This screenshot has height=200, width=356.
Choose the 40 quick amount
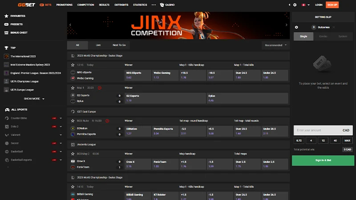coord(335,140)
